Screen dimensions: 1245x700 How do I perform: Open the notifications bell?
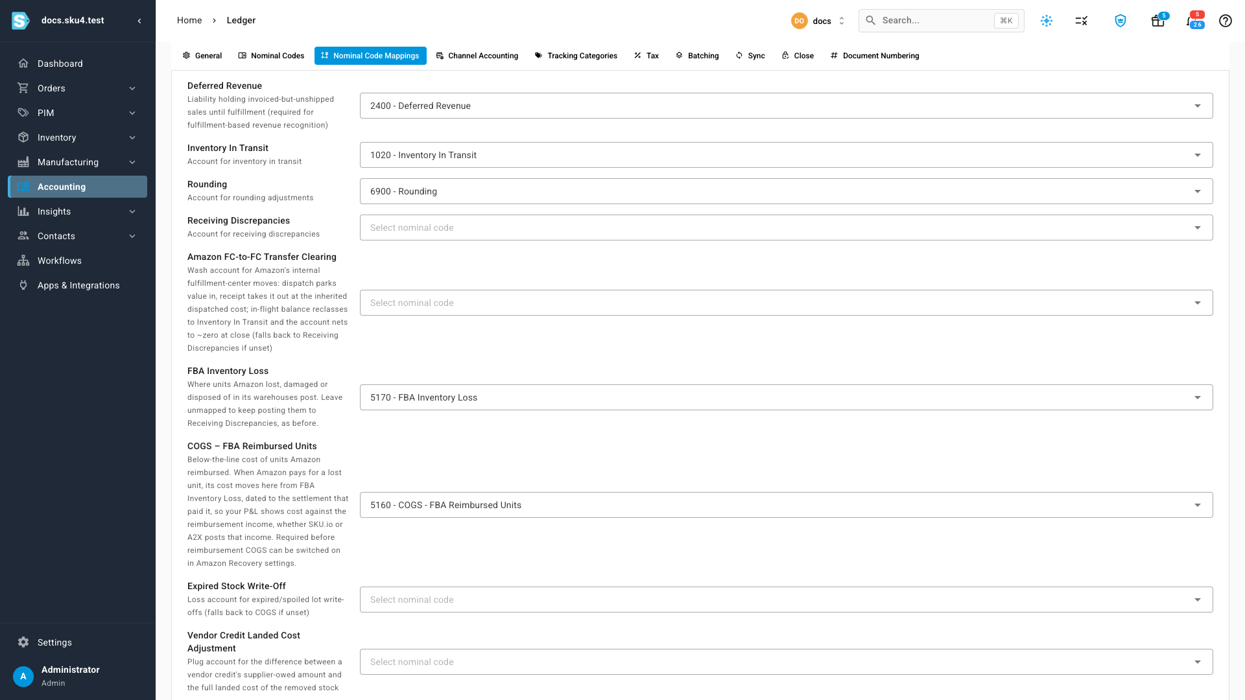pyautogui.click(x=1192, y=21)
